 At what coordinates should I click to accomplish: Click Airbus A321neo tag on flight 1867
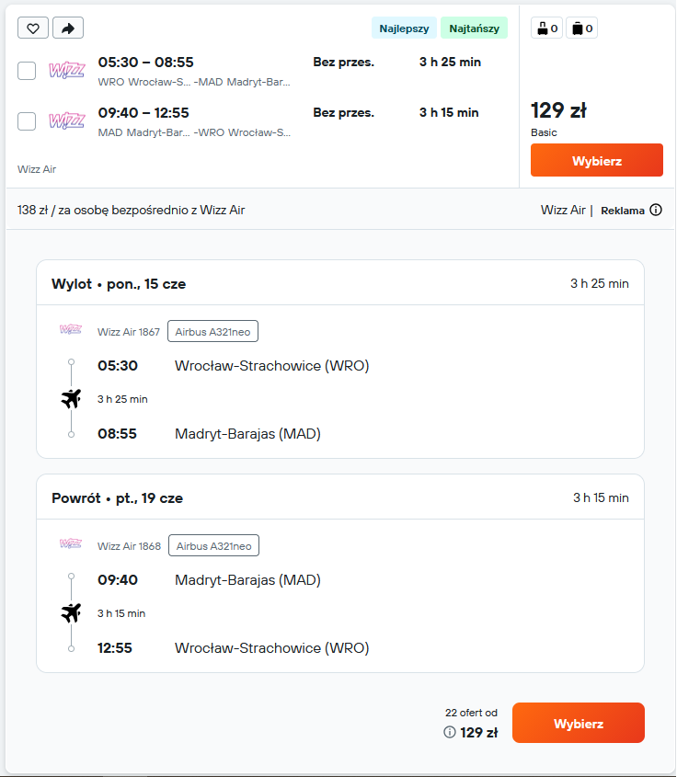(212, 332)
